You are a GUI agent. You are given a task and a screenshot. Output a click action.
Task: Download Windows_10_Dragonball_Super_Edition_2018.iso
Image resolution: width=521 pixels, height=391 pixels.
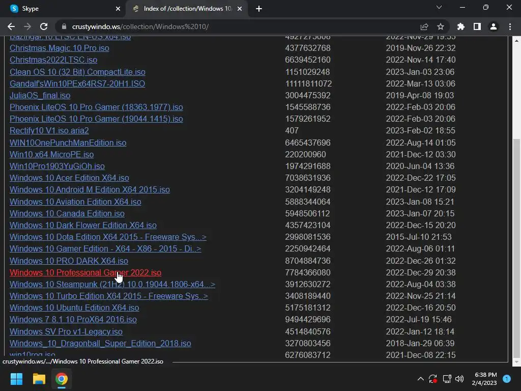click(100, 344)
